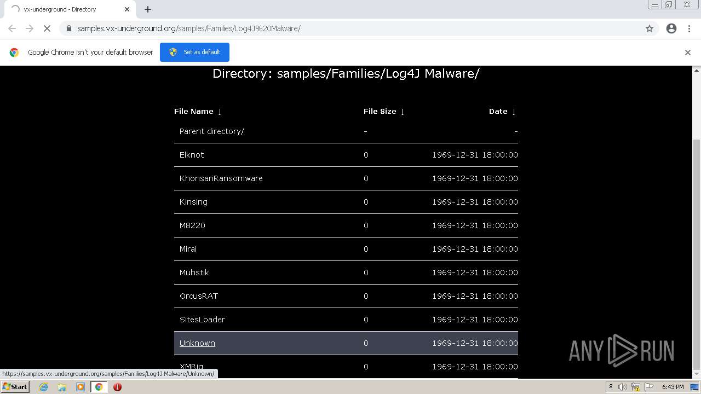Open a new browser tab
Viewport: 701px width, 394px height.
148,9
